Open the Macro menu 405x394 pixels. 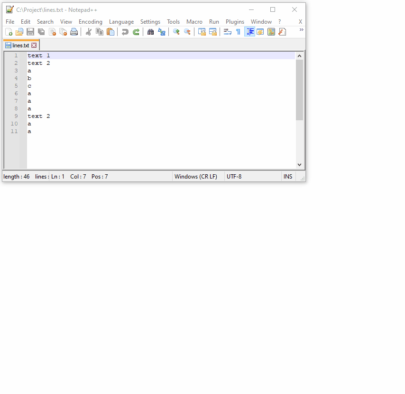click(194, 21)
